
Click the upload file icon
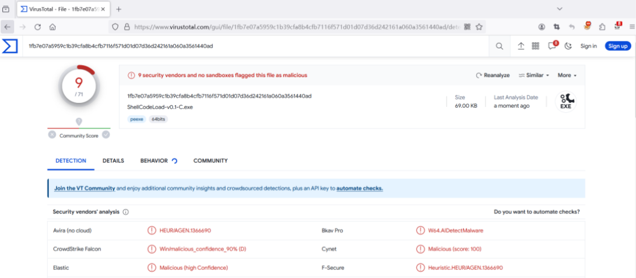521,46
